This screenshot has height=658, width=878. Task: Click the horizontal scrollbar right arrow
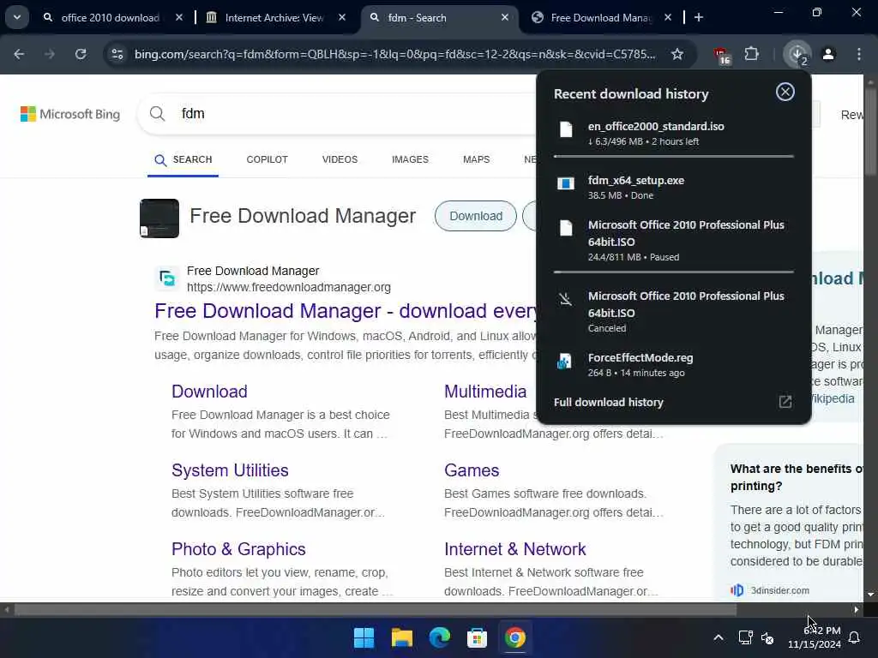click(x=857, y=610)
